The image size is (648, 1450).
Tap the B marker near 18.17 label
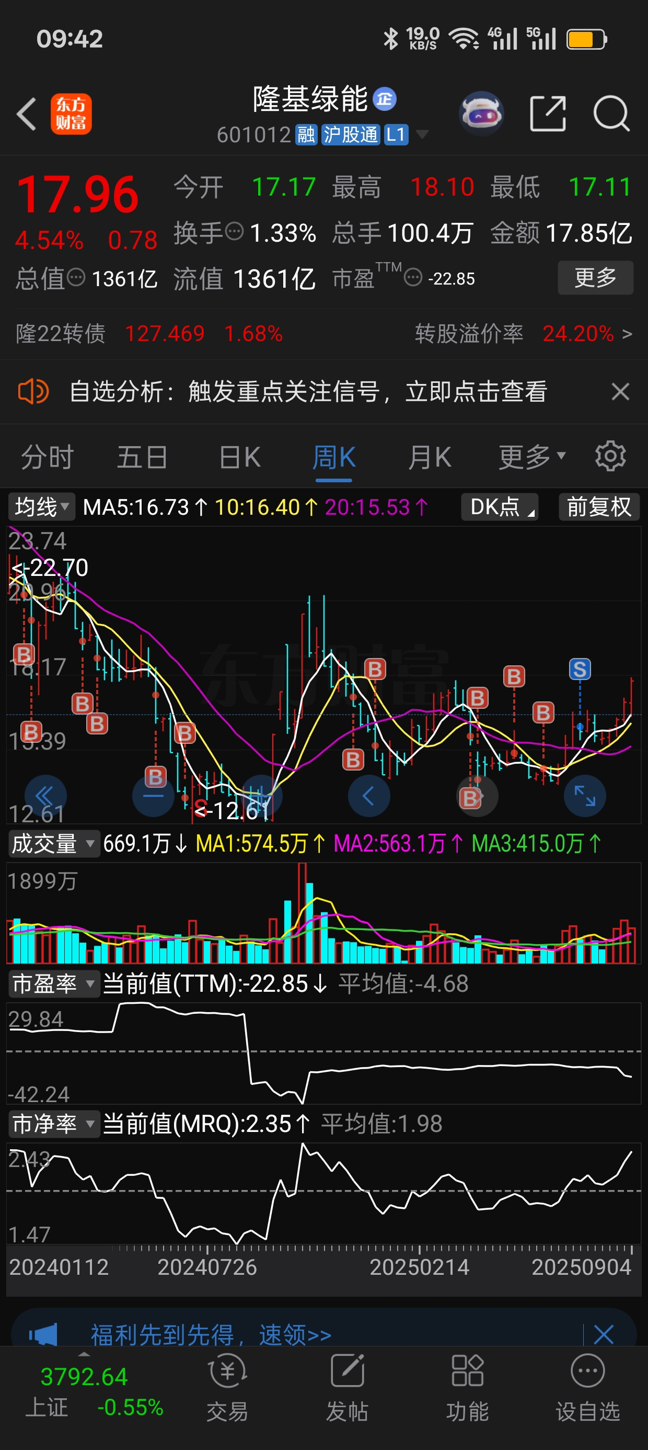point(24,654)
